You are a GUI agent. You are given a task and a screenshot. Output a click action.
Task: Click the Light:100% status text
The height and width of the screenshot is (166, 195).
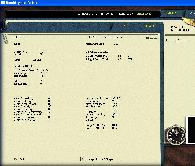126,14
